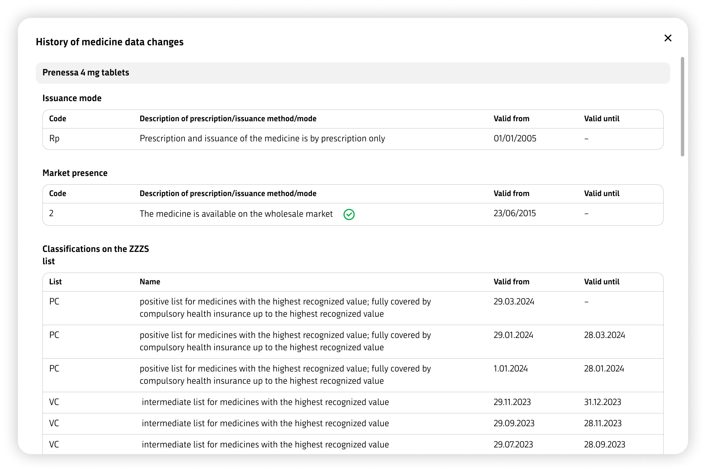
Task: Click the Name column header in ZZZS table
Action: tap(150, 282)
